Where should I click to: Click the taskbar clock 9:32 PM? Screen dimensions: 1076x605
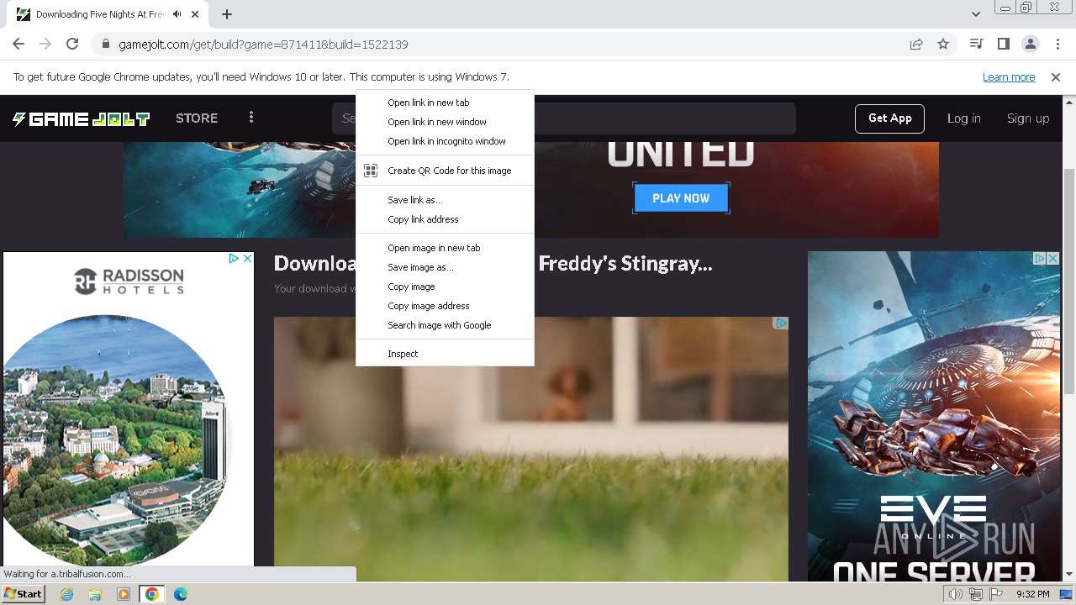pyautogui.click(x=1033, y=594)
